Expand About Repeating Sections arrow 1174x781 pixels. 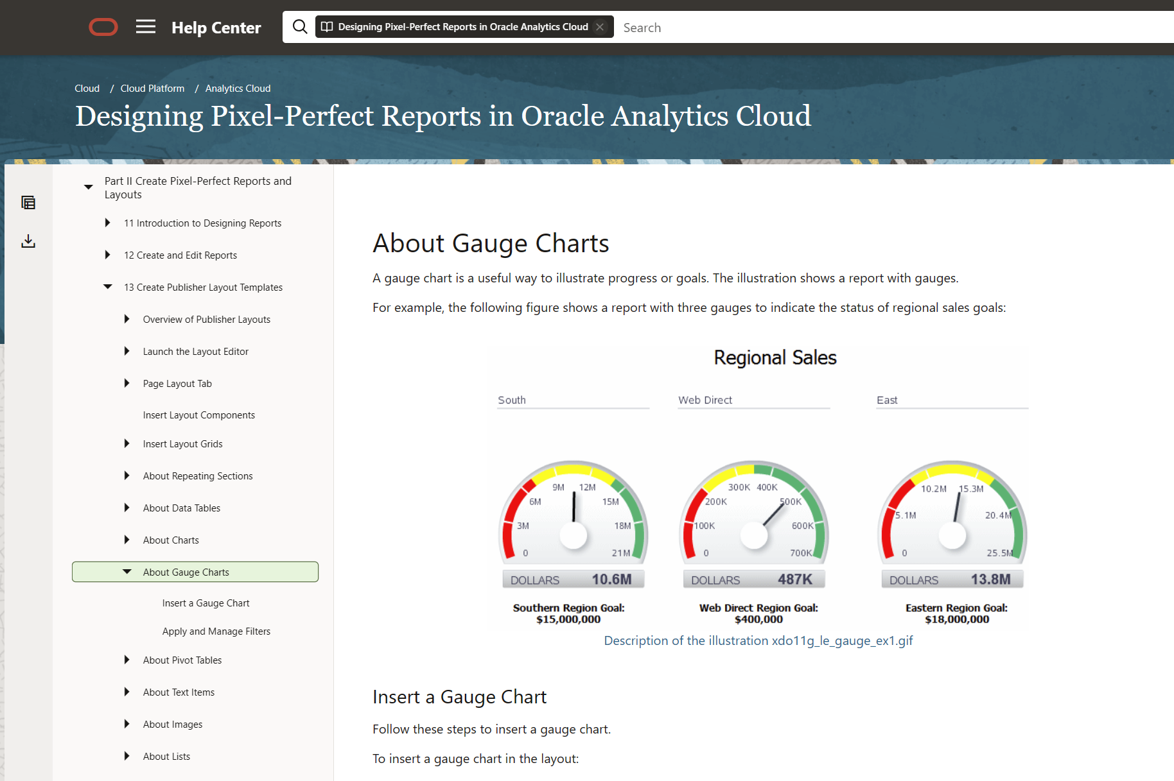coord(127,476)
